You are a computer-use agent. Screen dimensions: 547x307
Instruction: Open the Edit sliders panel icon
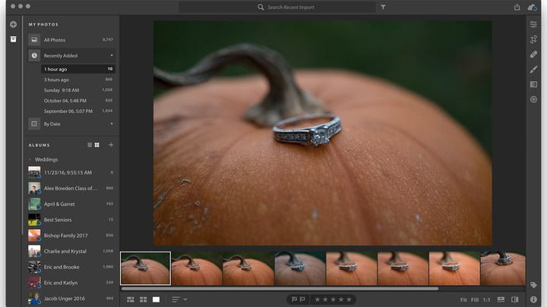tap(533, 24)
